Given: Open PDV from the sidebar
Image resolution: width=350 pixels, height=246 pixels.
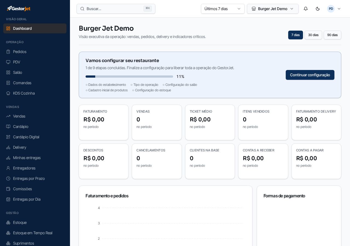Looking at the screenshot, I should click(35, 62).
